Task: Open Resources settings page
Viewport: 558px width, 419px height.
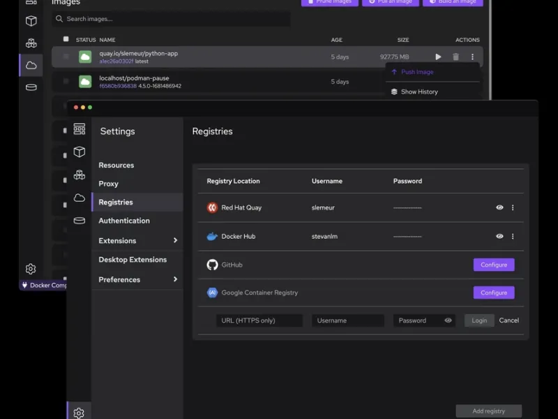Action: point(116,166)
